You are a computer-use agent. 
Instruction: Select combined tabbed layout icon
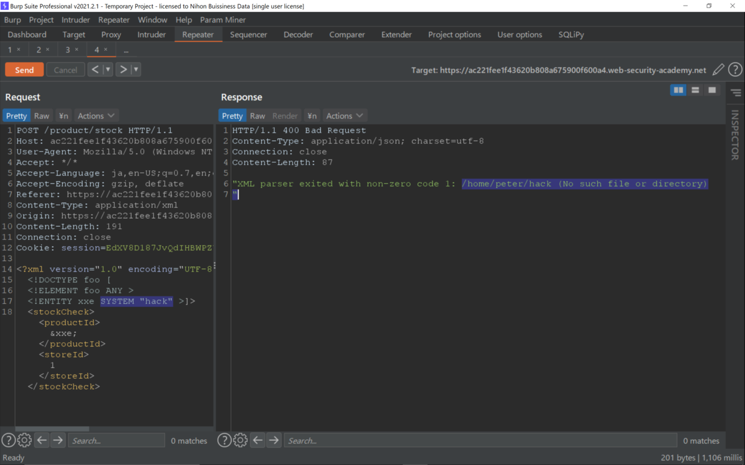point(712,91)
